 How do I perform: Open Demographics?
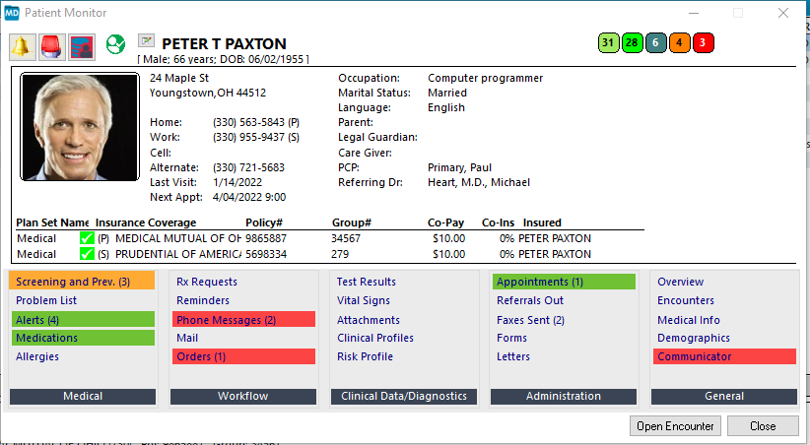[694, 338]
